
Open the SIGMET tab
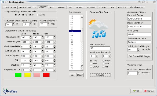coord(80,7)
